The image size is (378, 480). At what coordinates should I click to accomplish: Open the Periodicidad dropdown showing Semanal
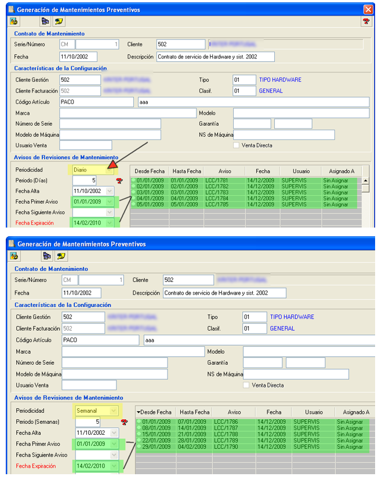click(114, 411)
